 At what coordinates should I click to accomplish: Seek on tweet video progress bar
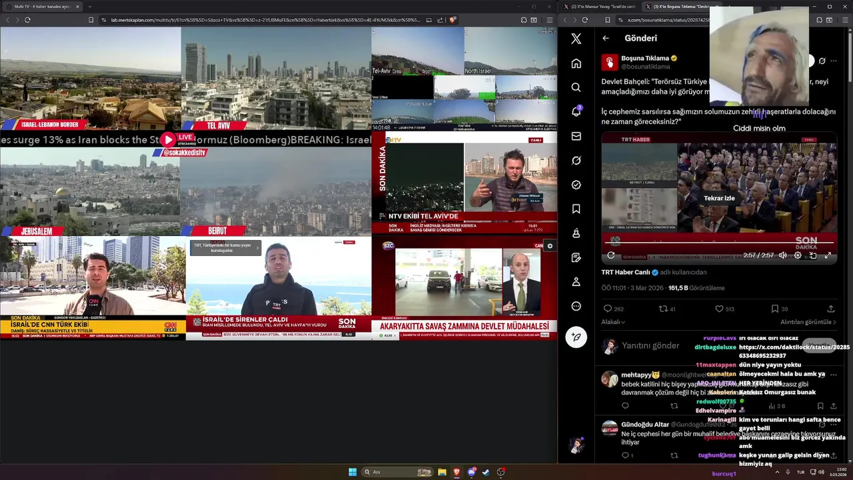[x=719, y=243]
